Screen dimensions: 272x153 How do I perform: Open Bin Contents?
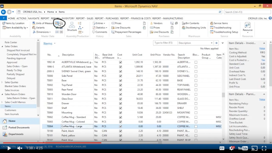190,23
